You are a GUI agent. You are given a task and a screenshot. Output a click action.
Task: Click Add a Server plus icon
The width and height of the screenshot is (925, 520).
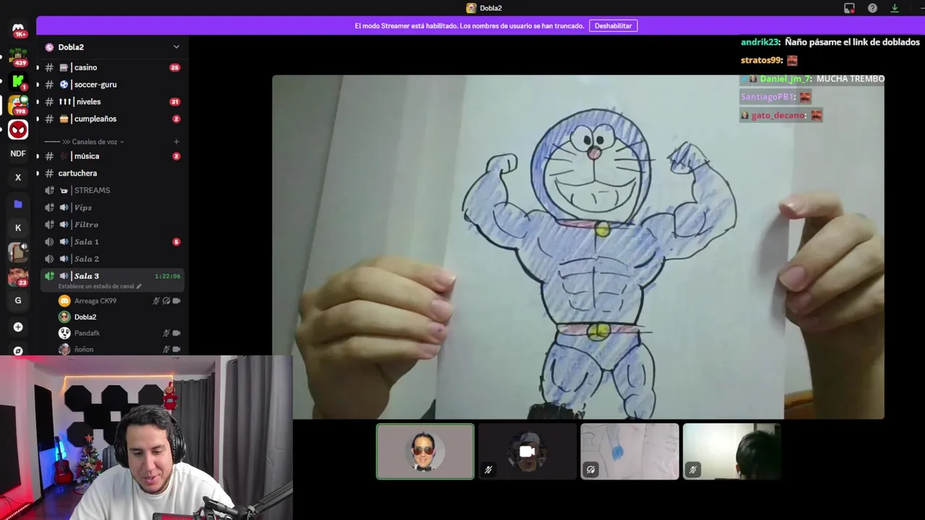18,327
